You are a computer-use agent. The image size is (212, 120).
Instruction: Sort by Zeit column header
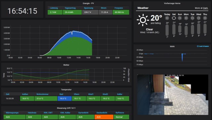[8, 94]
